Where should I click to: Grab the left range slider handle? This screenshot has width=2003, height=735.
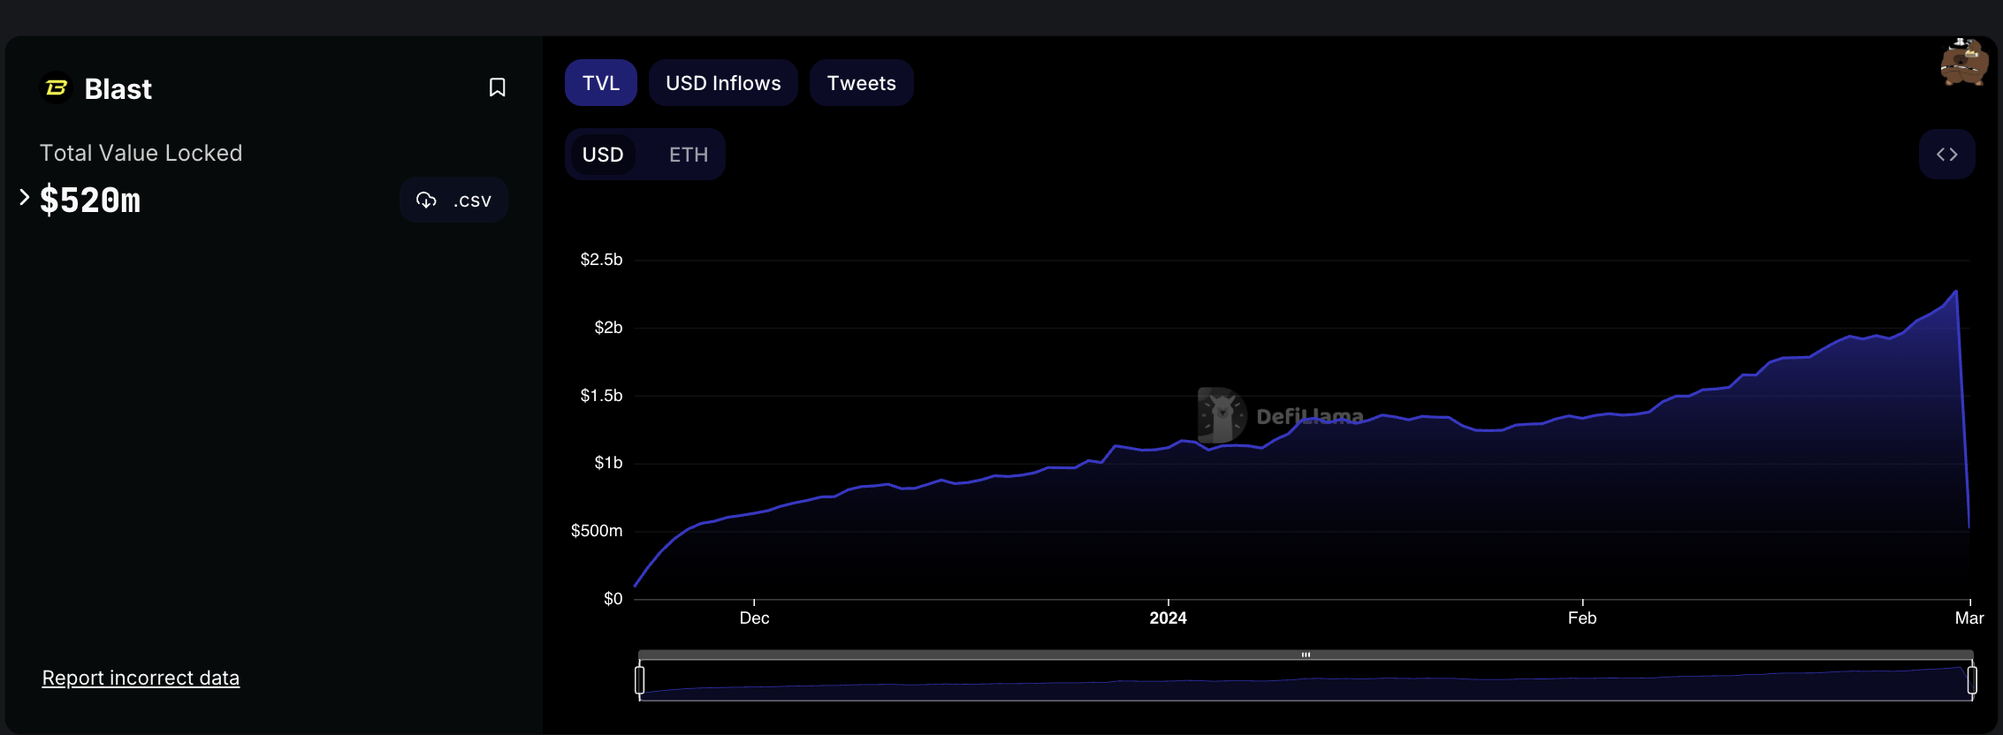[639, 680]
